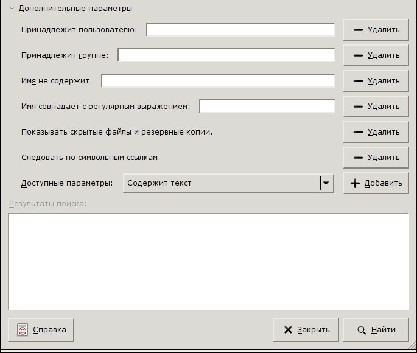The height and width of the screenshot is (353, 417).
Task: Click the Результаты поиска label
Action: tap(48, 204)
